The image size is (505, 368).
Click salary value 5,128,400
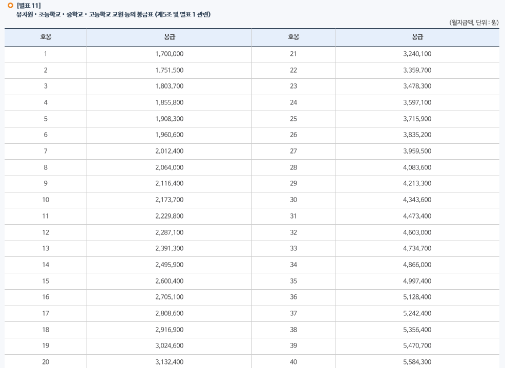tap(417, 297)
